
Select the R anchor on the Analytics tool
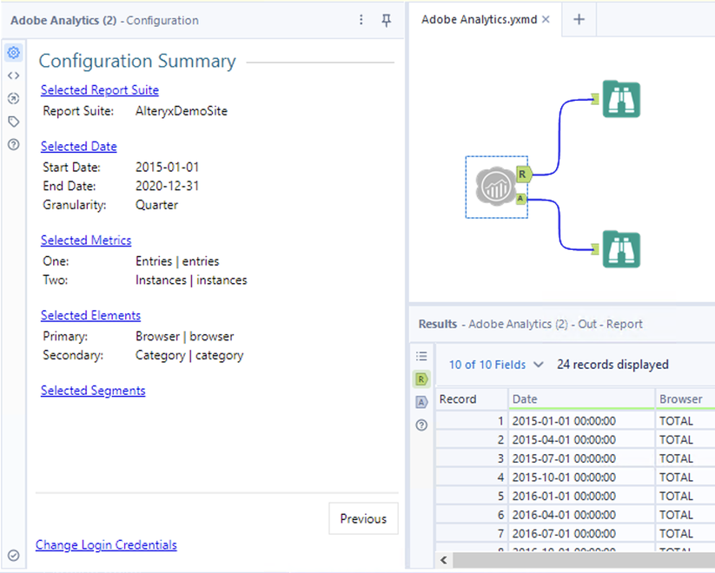point(521,174)
